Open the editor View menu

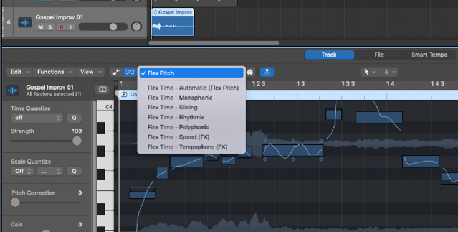[91, 72]
